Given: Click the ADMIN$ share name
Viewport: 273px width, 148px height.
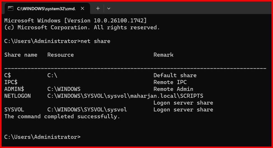Looking at the screenshot, I should [14, 89].
